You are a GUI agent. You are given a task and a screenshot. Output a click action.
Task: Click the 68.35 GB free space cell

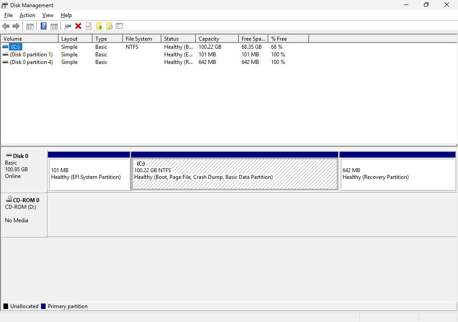[x=251, y=47]
